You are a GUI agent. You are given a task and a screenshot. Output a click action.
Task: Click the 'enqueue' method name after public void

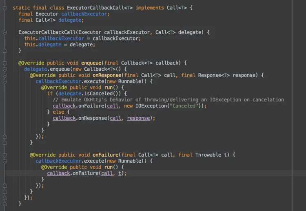(91, 63)
